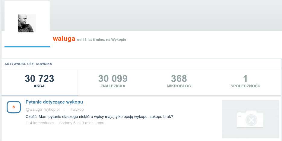Click the comment icon before 4 komentarze
Viewport: 282px width, 141px height.
point(27,123)
